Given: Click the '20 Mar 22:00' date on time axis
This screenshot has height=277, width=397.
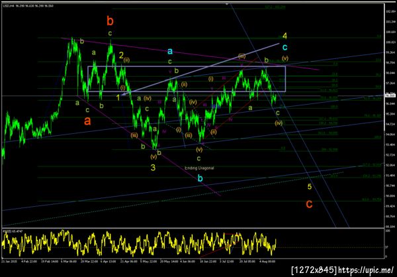Looking at the screenshot, I should [x=89, y=260].
